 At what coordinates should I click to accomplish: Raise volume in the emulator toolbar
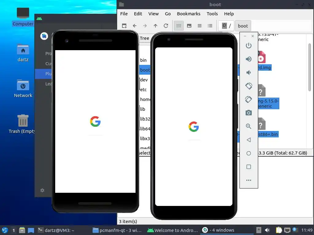(x=248, y=59)
